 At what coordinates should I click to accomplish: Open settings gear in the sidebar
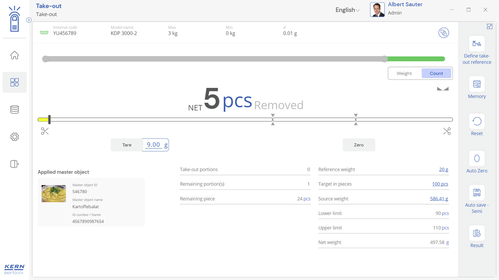click(14, 137)
